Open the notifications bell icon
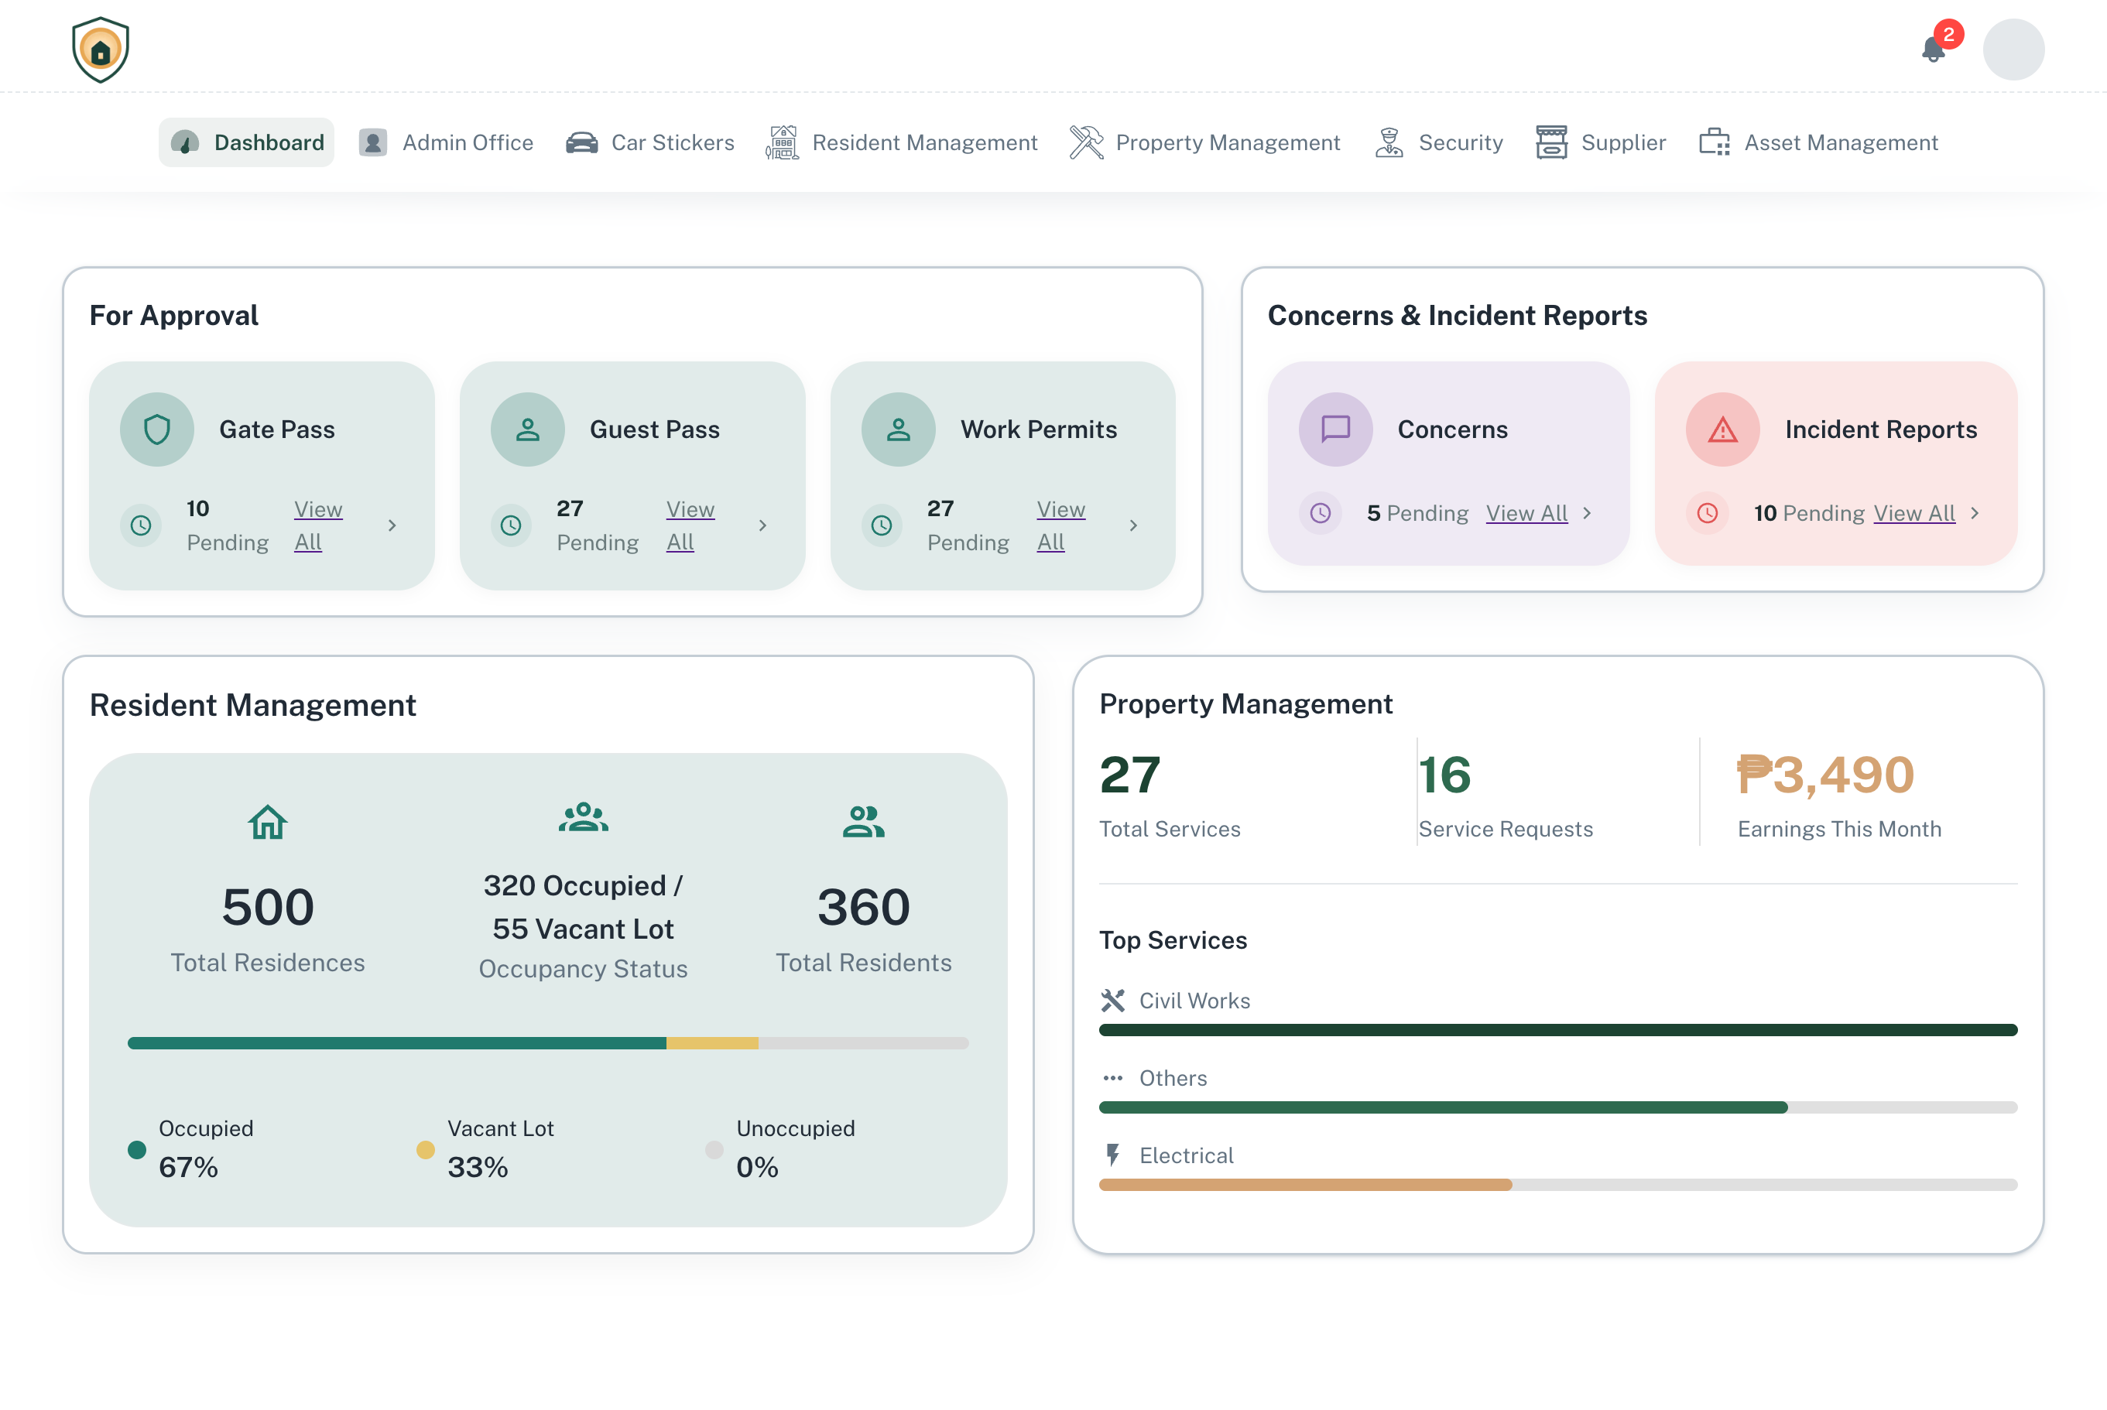The height and width of the screenshot is (1410, 2107). pos(1933,50)
